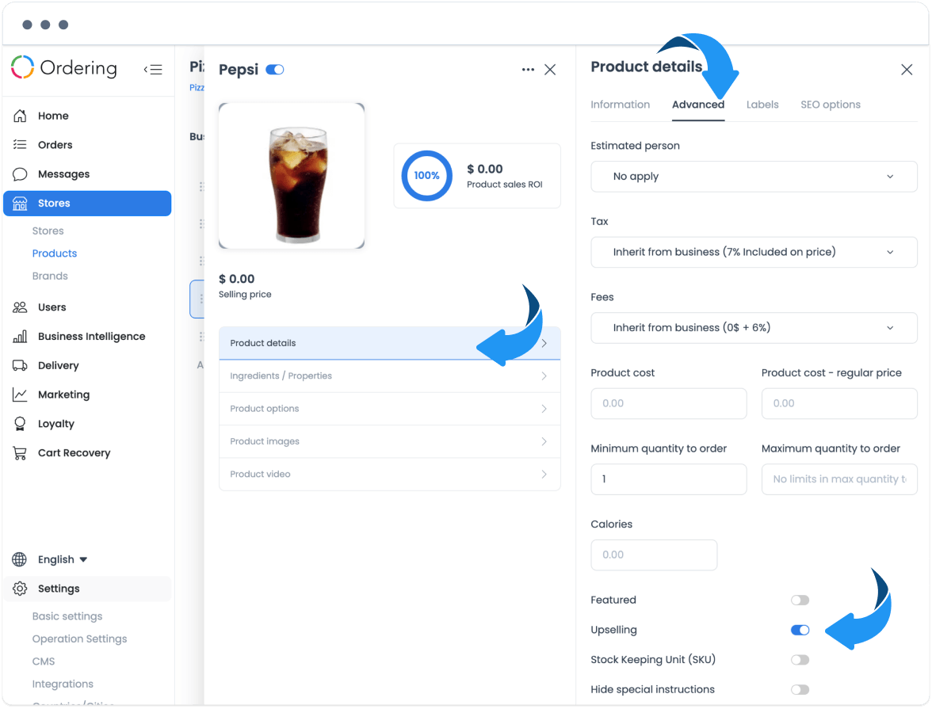Open the SEO options tab
932x709 pixels.
pyautogui.click(x=831, y=105)
